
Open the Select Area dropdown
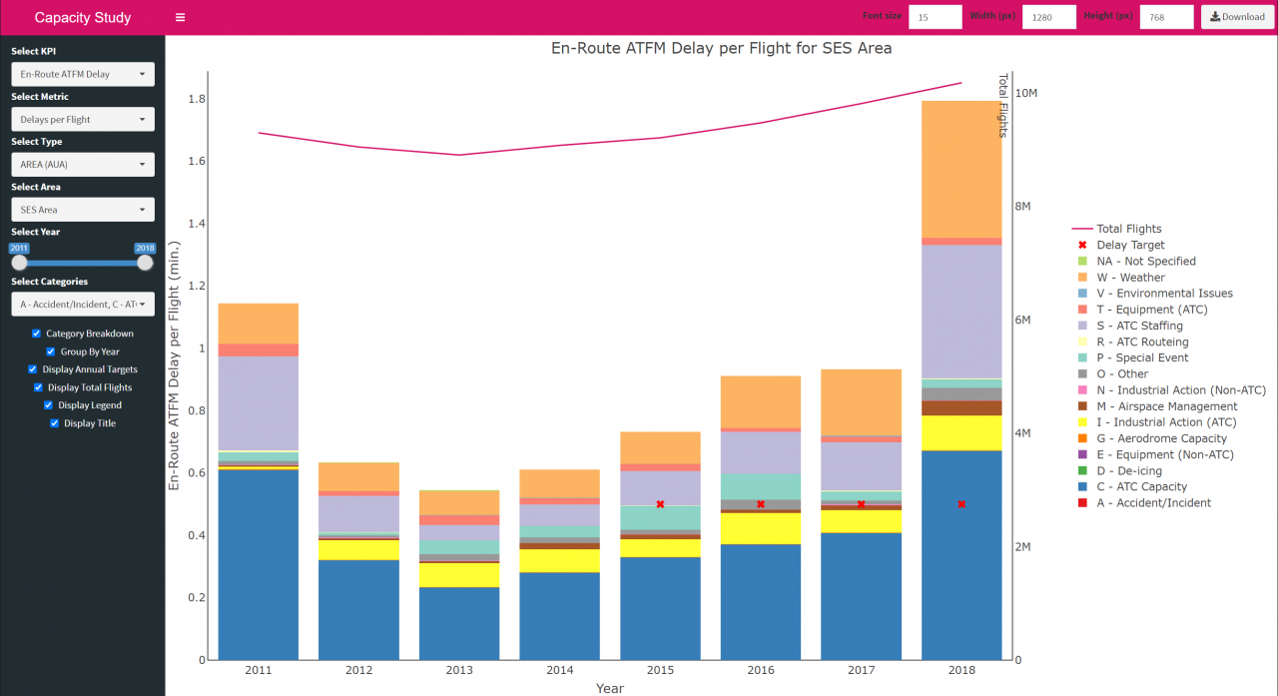[x=83, y=210]
